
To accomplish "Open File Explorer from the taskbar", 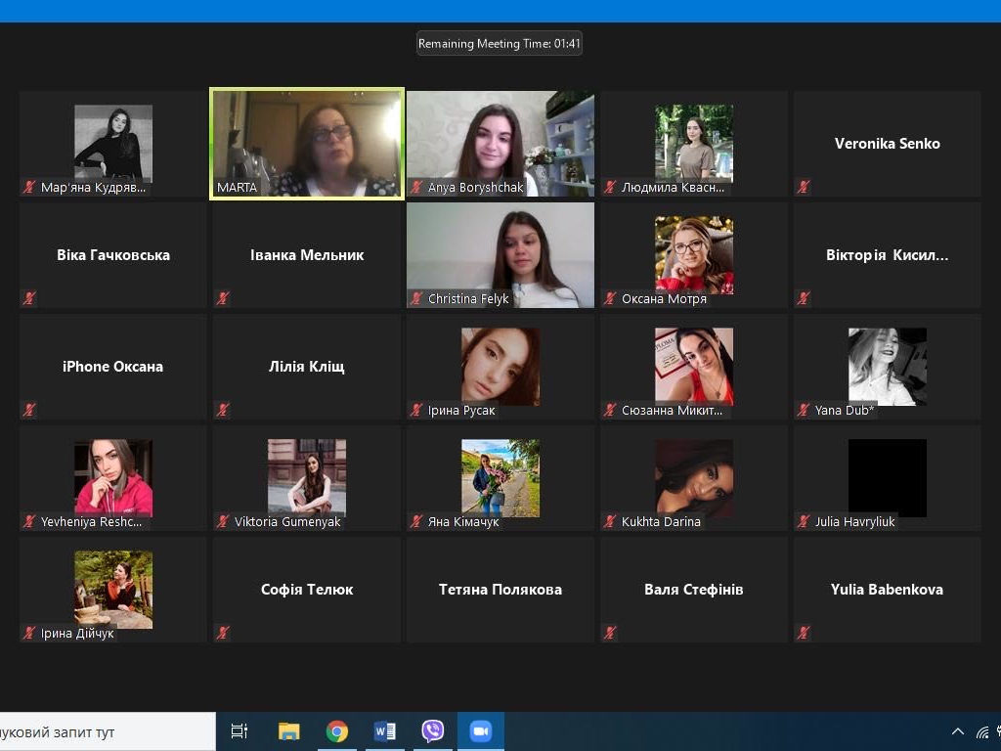I will 289,731.
